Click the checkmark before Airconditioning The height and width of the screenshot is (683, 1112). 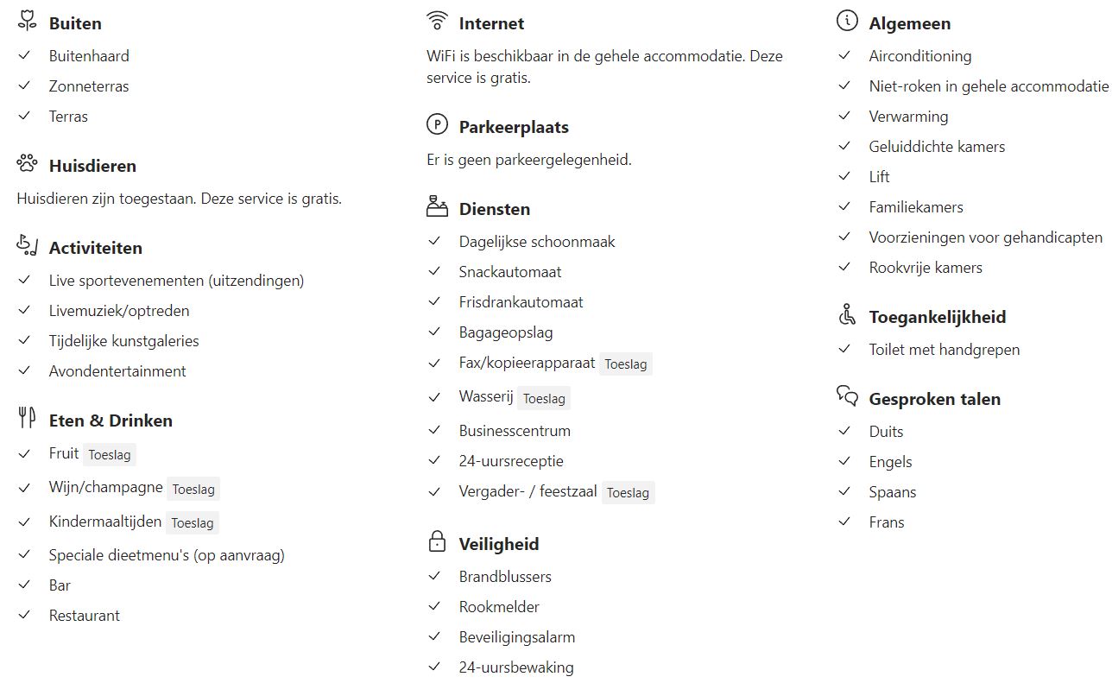[844, 56]
